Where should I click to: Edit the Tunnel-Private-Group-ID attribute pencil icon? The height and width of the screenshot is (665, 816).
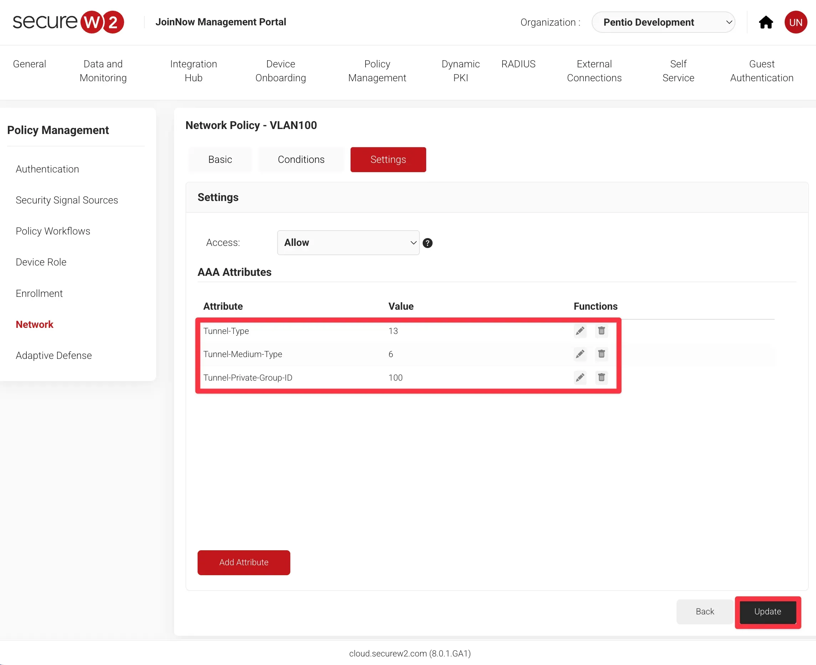(580, 378)
